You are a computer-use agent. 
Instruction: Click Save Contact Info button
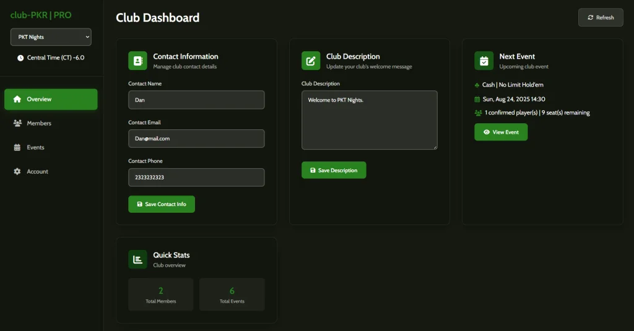(162, 204)
